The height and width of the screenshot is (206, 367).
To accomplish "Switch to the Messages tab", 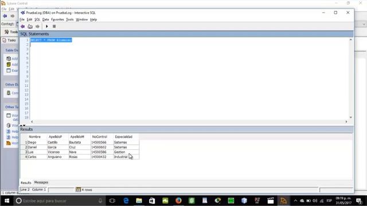I will pos(41,183).
